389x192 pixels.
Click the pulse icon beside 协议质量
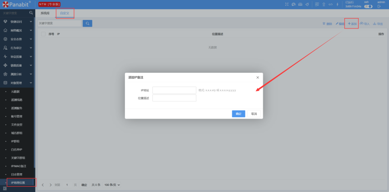coord(5,57)
